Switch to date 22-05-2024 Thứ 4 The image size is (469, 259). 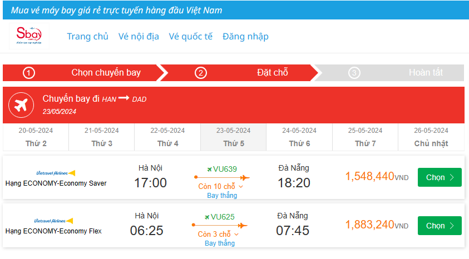167,137
